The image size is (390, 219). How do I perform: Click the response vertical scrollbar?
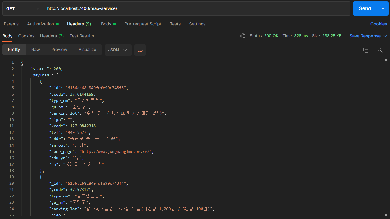[386, 137]
